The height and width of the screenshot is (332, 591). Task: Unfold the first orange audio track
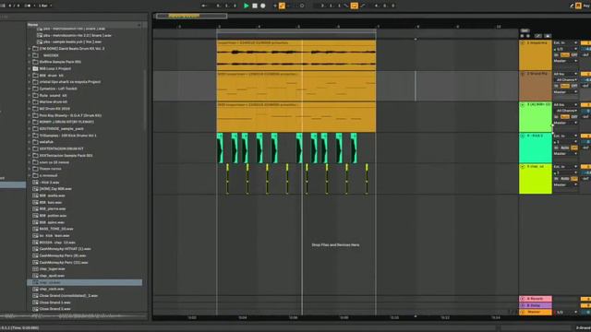(523, 43)
